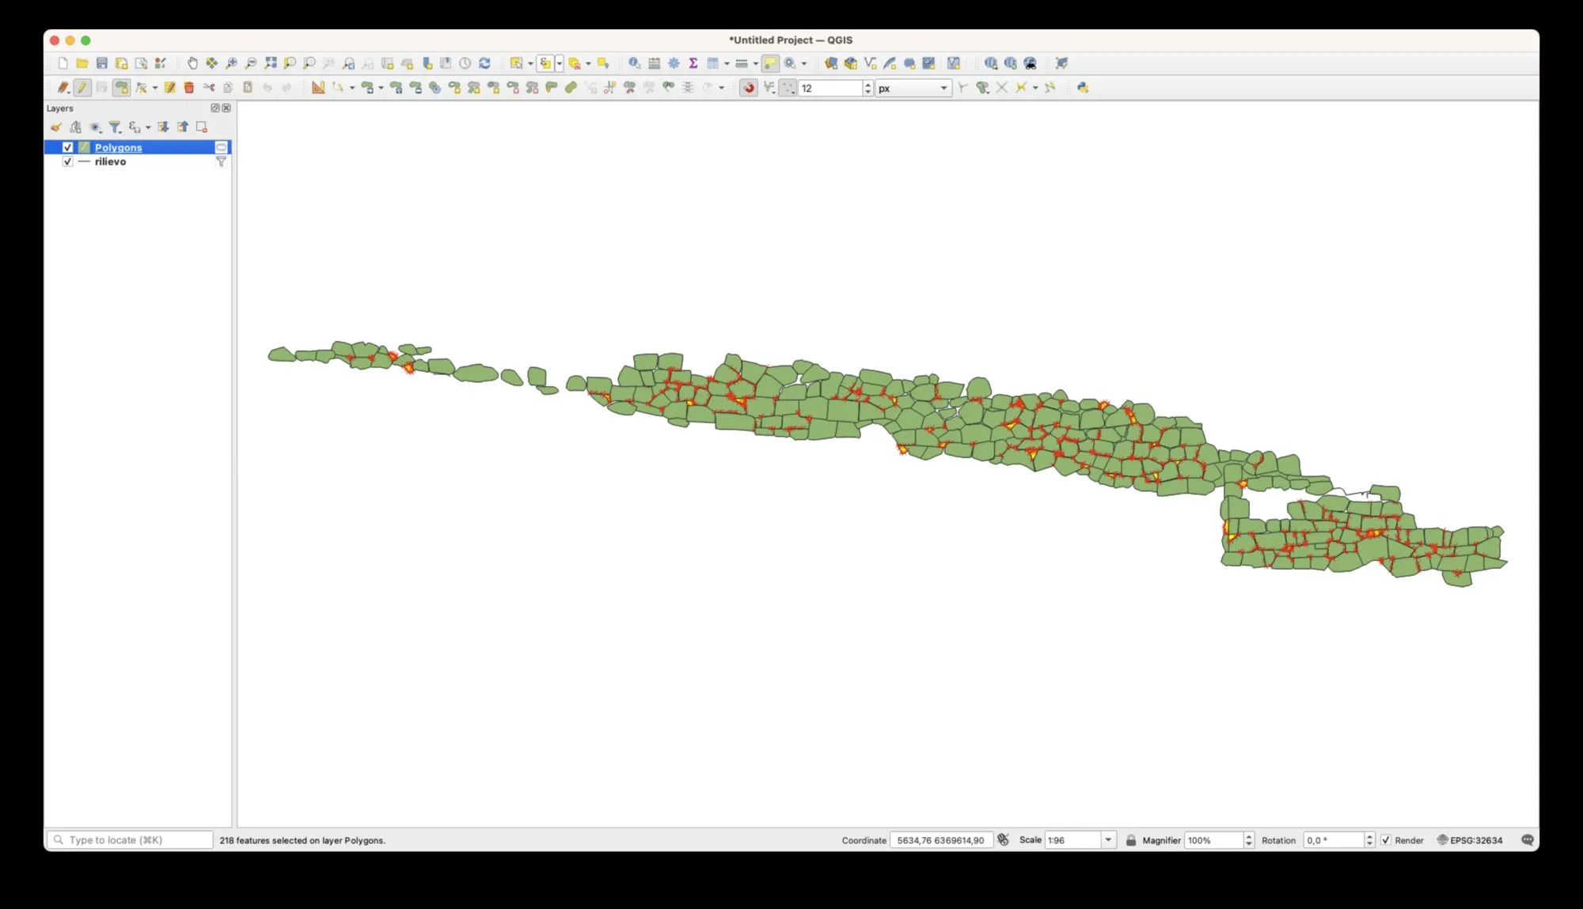
Task: Select the Pan Map hand tool
Action: tap(192, 63)
